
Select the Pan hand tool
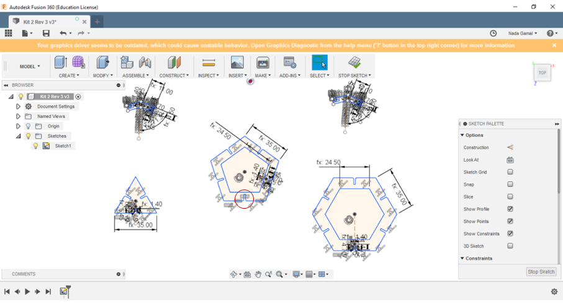258,274
